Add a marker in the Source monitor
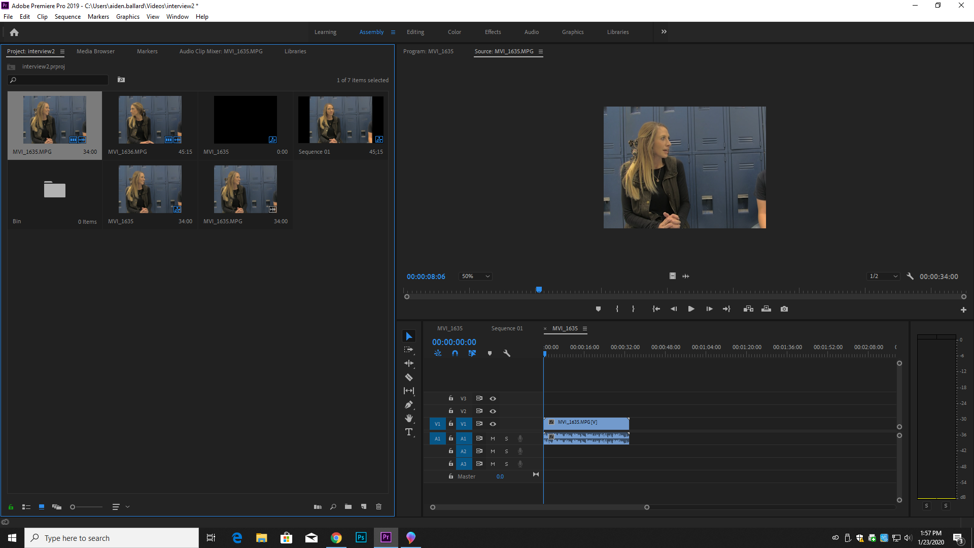The height and width of the screenshot is (548, 974). click(598, 309)
